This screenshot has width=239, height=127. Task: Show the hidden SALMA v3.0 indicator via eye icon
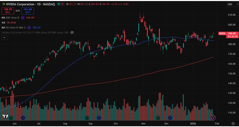72,32
